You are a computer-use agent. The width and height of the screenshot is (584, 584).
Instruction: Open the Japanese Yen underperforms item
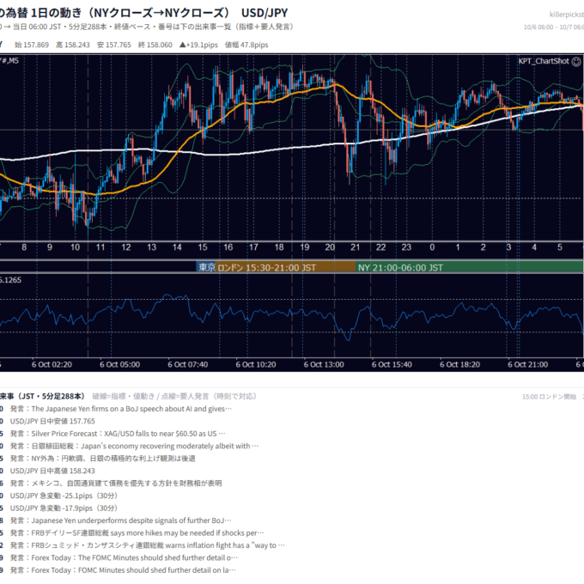[121, 520]
